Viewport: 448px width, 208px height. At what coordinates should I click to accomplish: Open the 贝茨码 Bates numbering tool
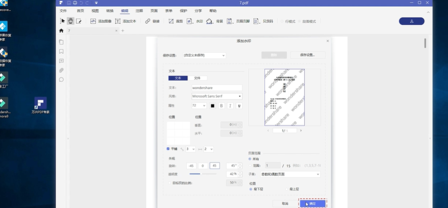(x=256, y=21)
